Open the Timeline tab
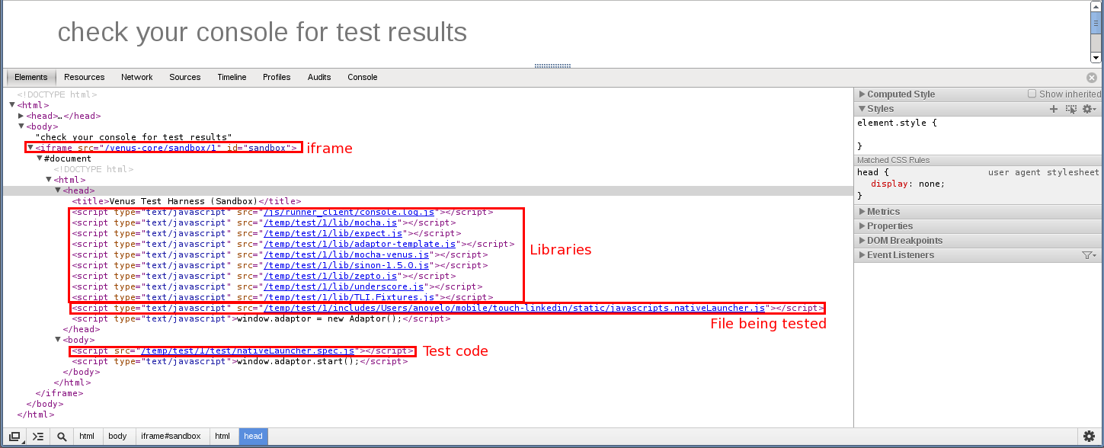1104x448 pixels. pos(232,77)
